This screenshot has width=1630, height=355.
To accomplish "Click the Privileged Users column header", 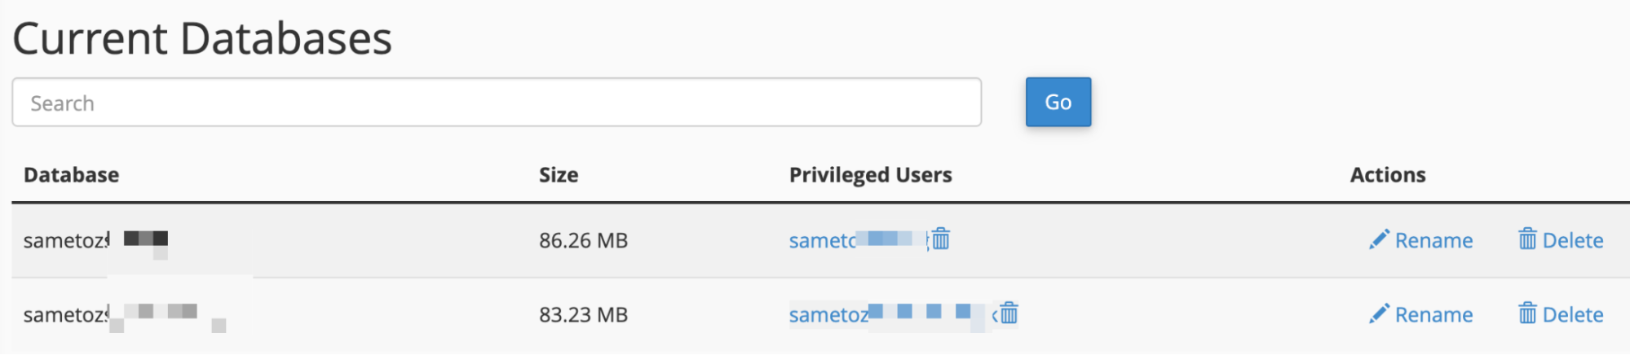I will tap(871, 175).
